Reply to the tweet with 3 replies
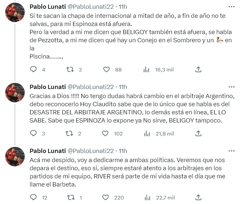The height and width of the screenshot is (204, 241). click(x=33, y=133)
